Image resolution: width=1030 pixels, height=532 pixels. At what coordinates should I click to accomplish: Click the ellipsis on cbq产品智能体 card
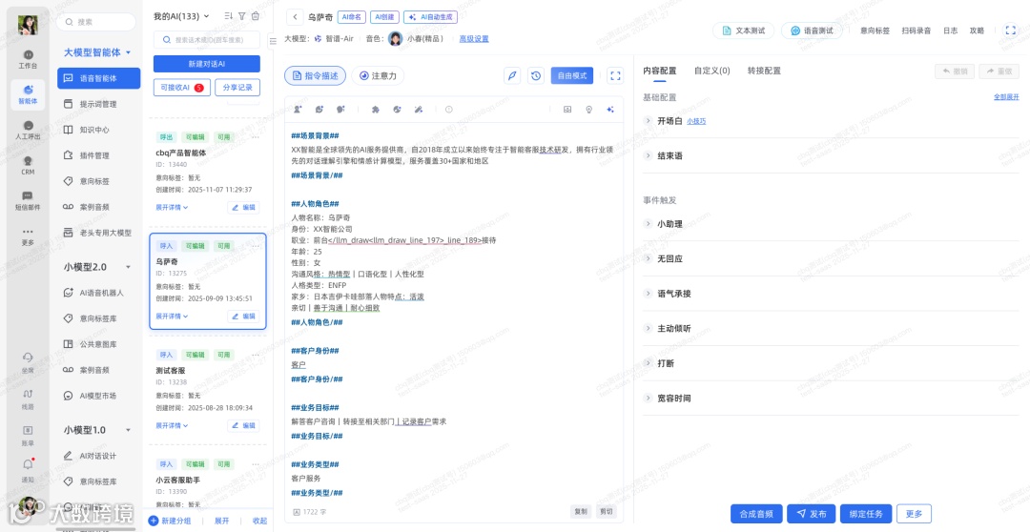coord(256,137)
